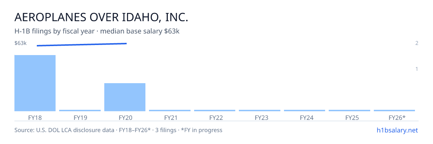Viewport: 433px width, 144px height.
Task: Click the H-1B filings subtitle text
Action: click(x=97, y=31)
